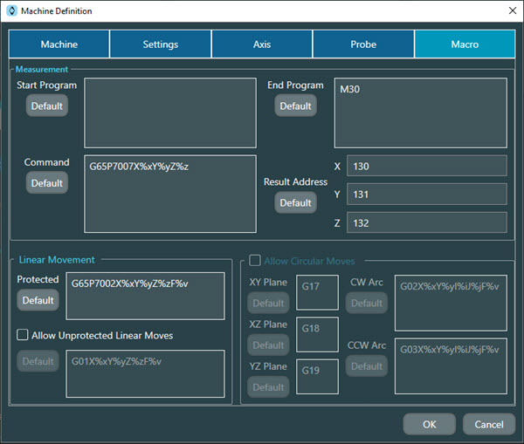Close the Machine Definition dialog
Image resolution: width=524 pixels, height=444 pixels.
point(511,11)
